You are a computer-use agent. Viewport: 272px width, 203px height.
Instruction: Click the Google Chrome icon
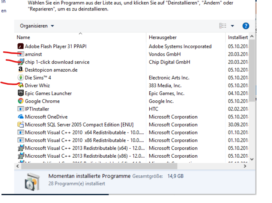coord(21,101)
